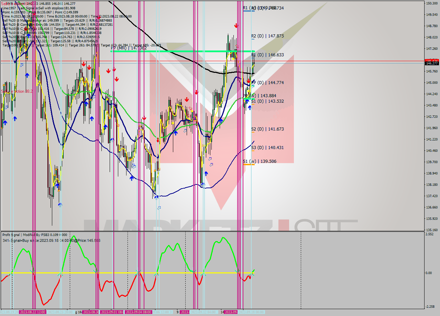Click the Time A 2023.08.14 info line
Screen dimensions: 440x316
point(67,16)
